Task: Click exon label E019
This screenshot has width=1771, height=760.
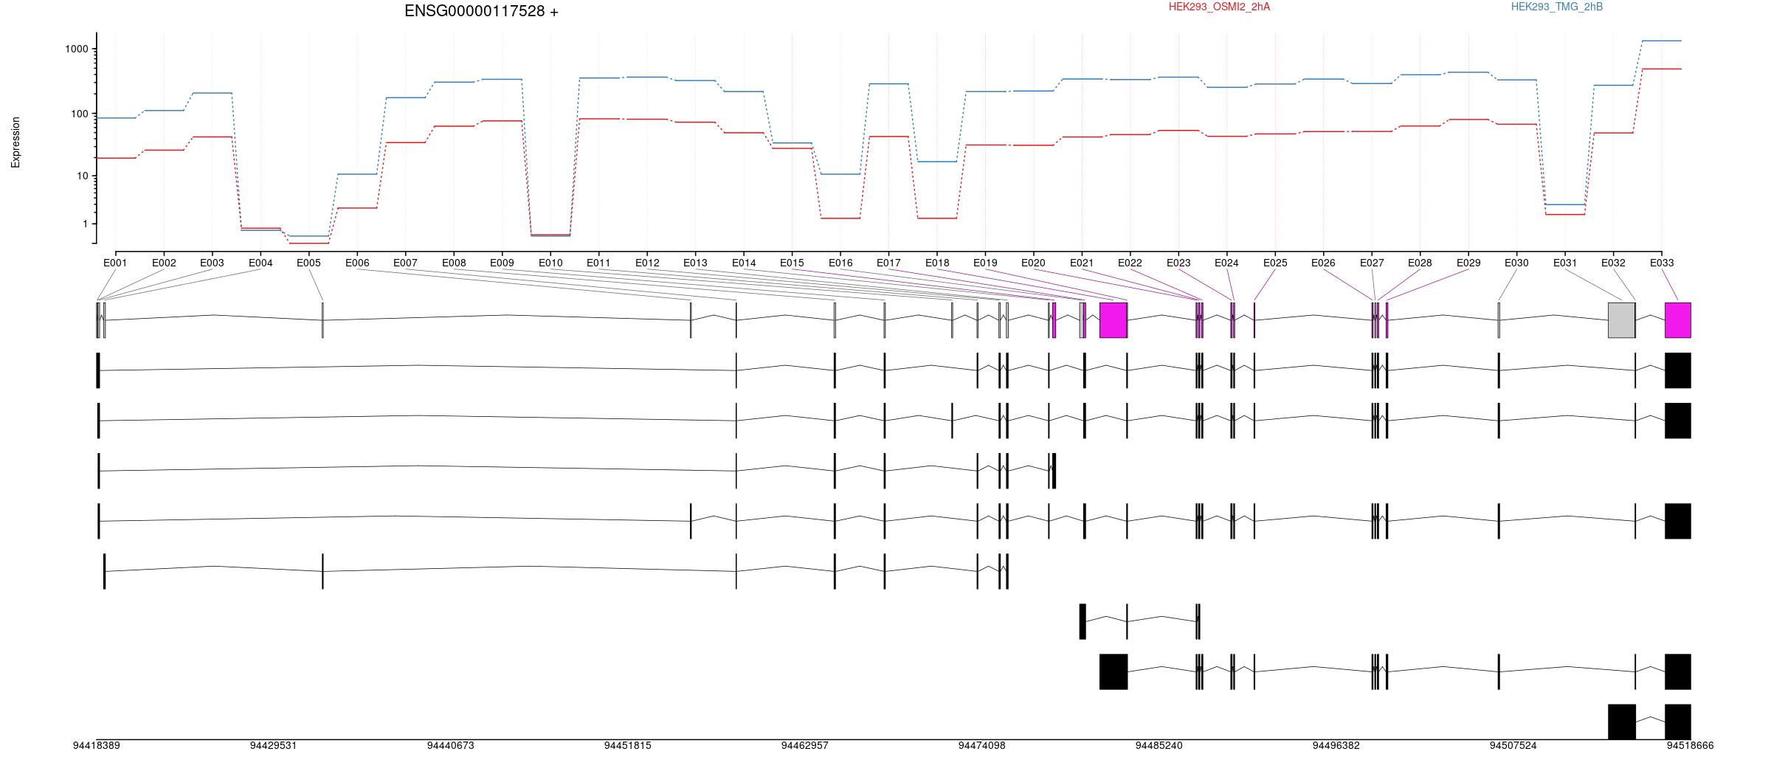Action: coord(985,263)
